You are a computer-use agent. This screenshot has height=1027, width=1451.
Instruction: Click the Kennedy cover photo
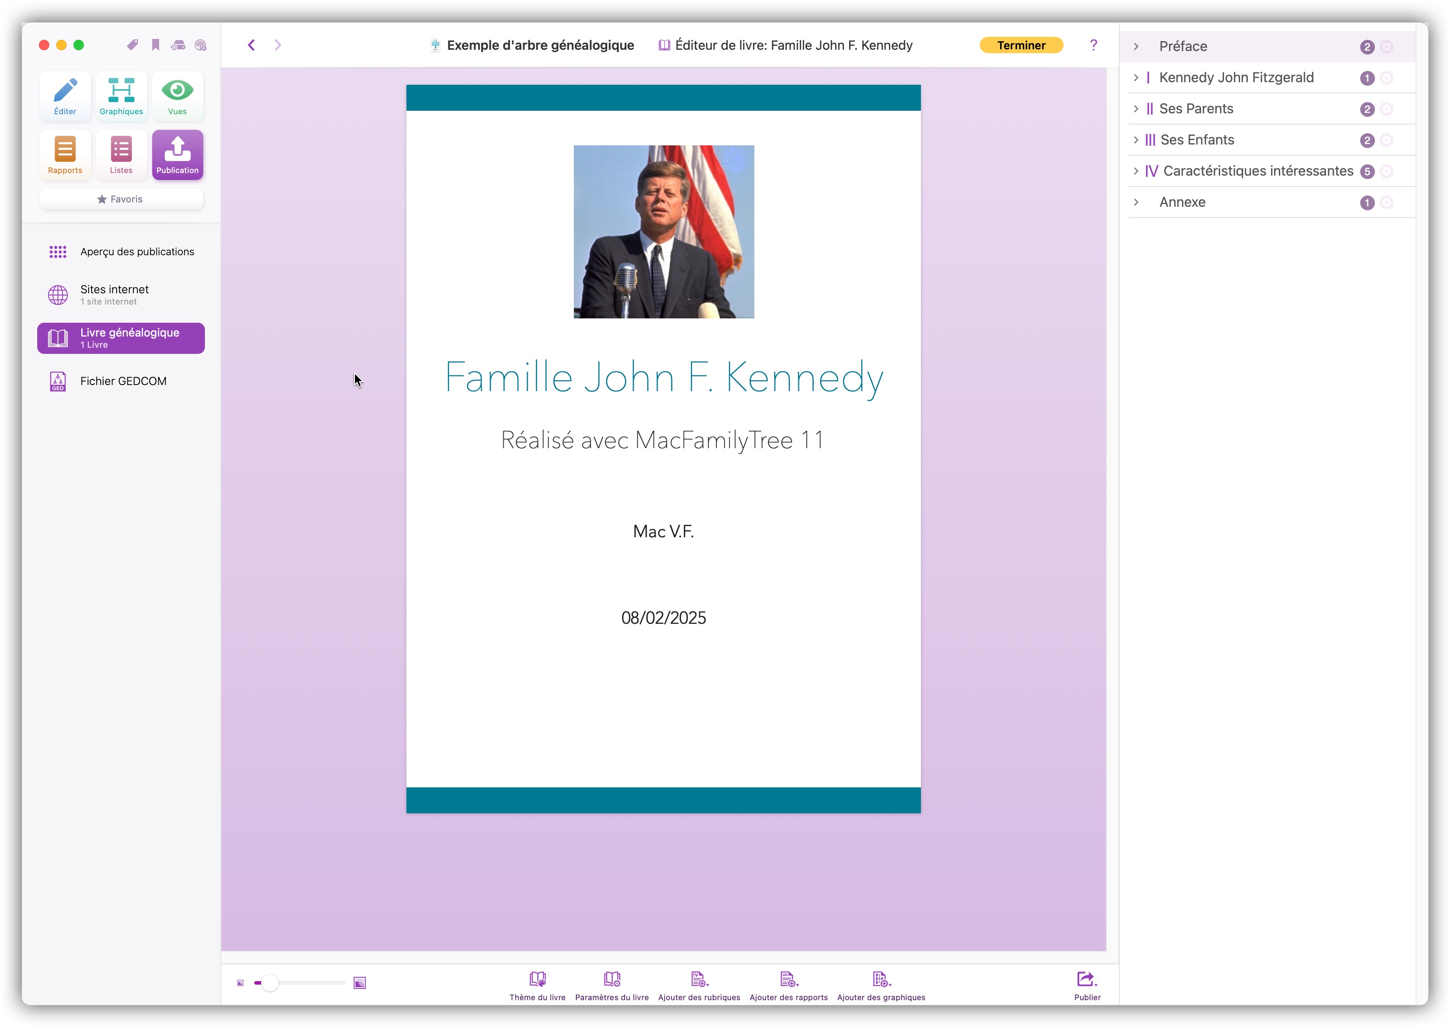pyautogui.click(x=664, y=231)
